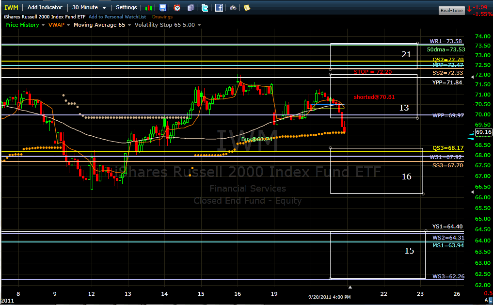This screenshot has width=493, height=305.
Task: Click the YPP=71.84 level label
Action: click(447, 82)
